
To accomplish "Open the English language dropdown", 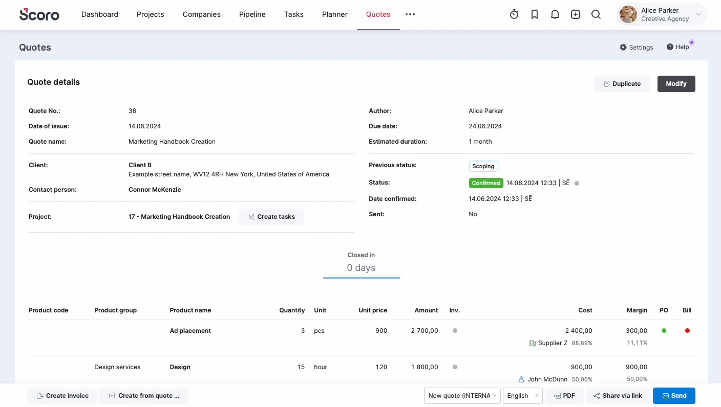I will [x=523, y=396].
